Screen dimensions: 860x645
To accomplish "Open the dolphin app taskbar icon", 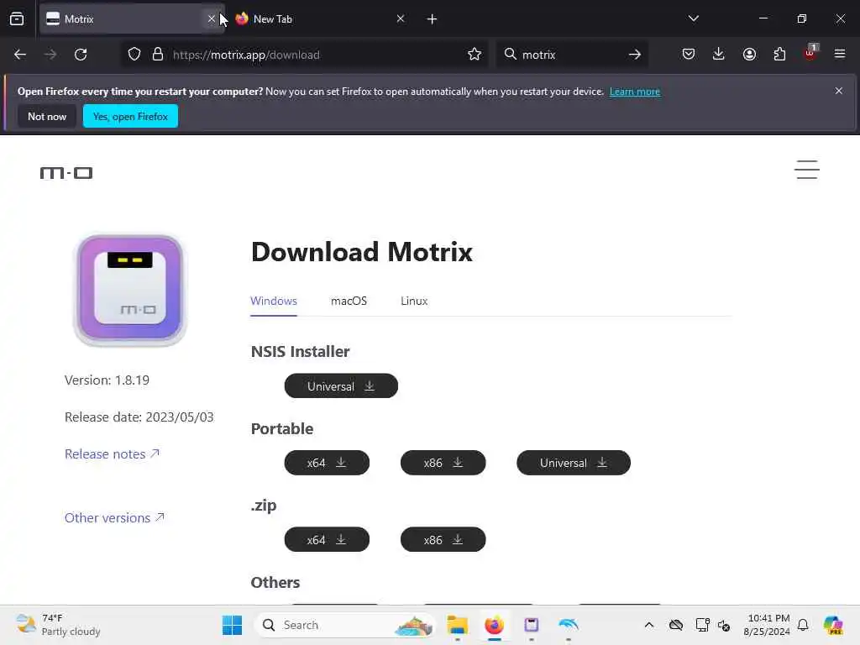I will tap(569, 625).
